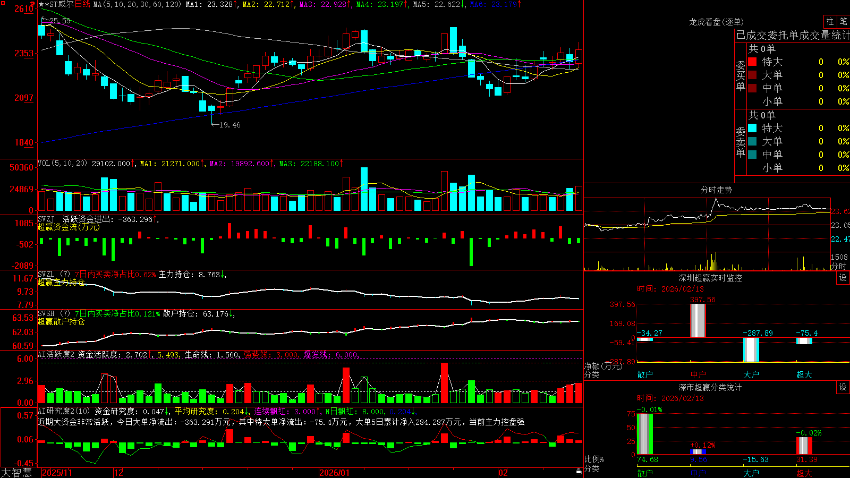850x478 pixels.
Task: Click the 净额(万元) axis caption
Action: 602,366
